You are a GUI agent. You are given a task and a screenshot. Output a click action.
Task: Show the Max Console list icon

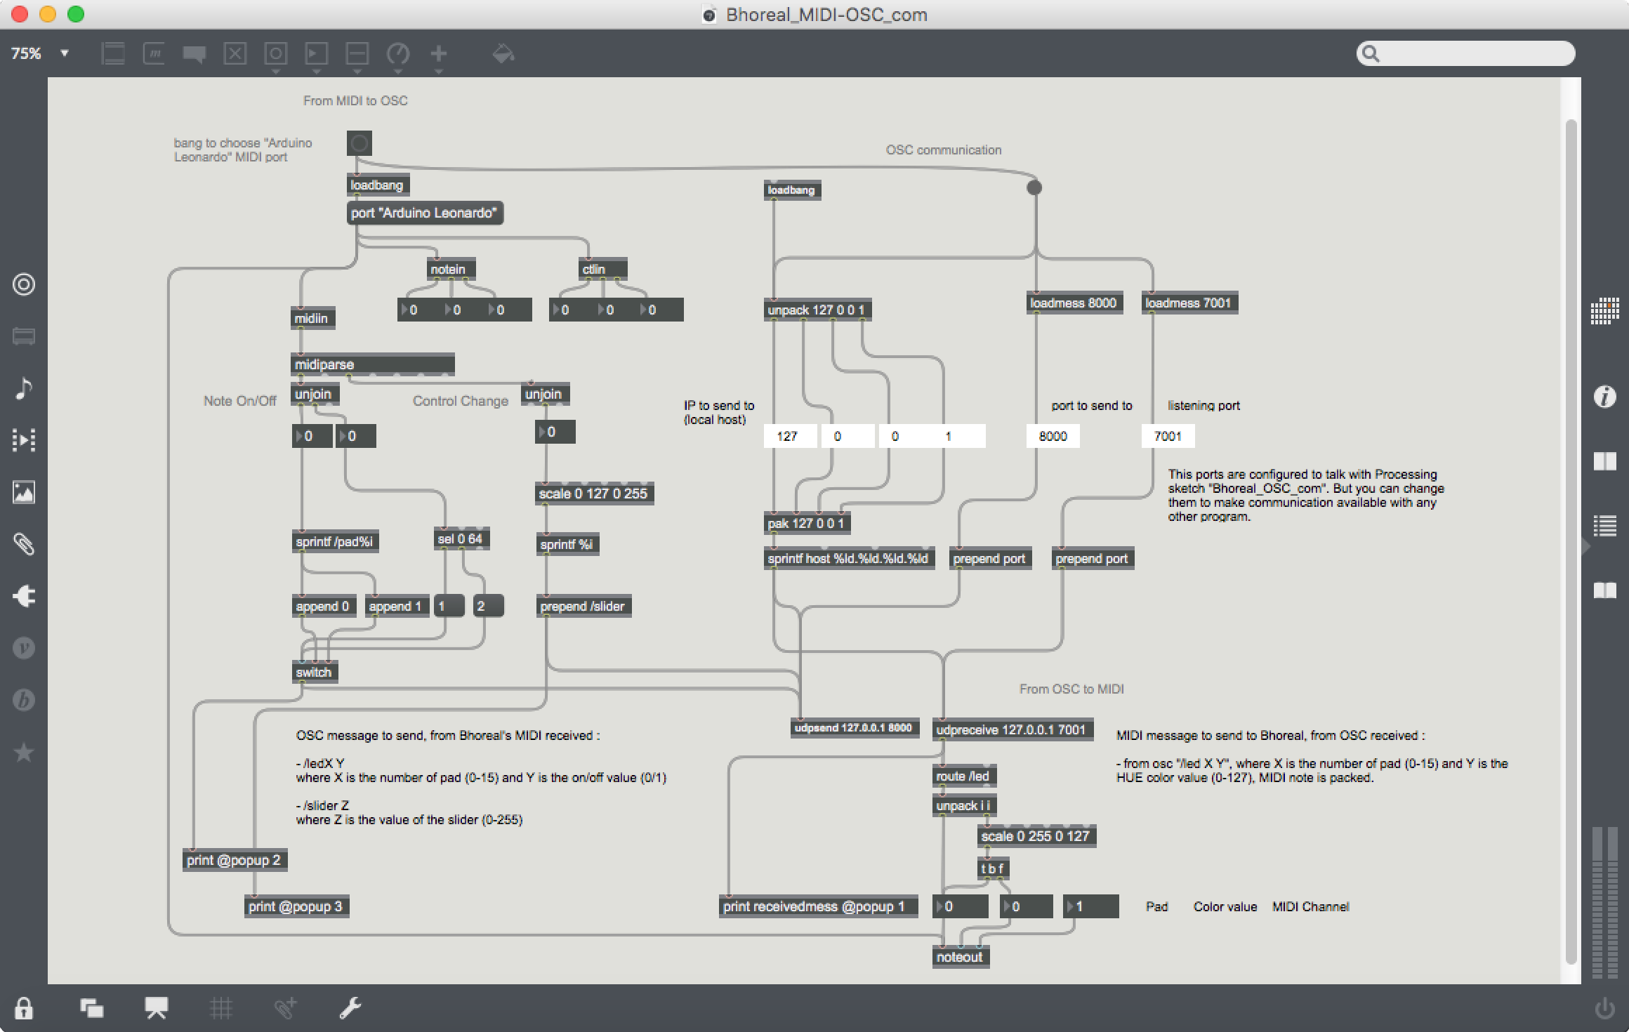click(x=1604, y=525)
